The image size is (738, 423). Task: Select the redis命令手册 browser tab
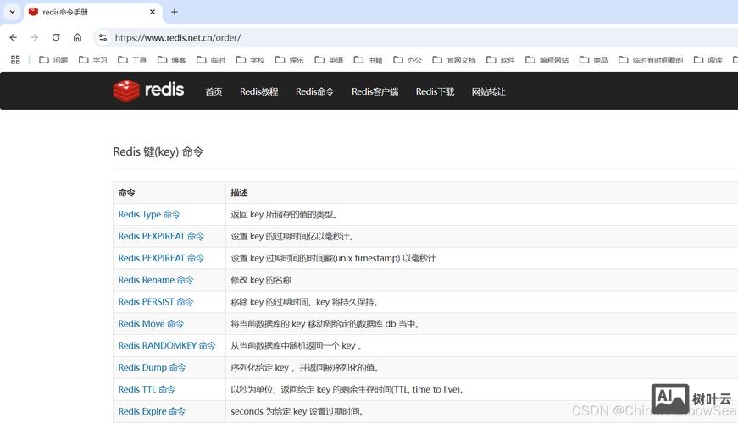coord(92,12)
